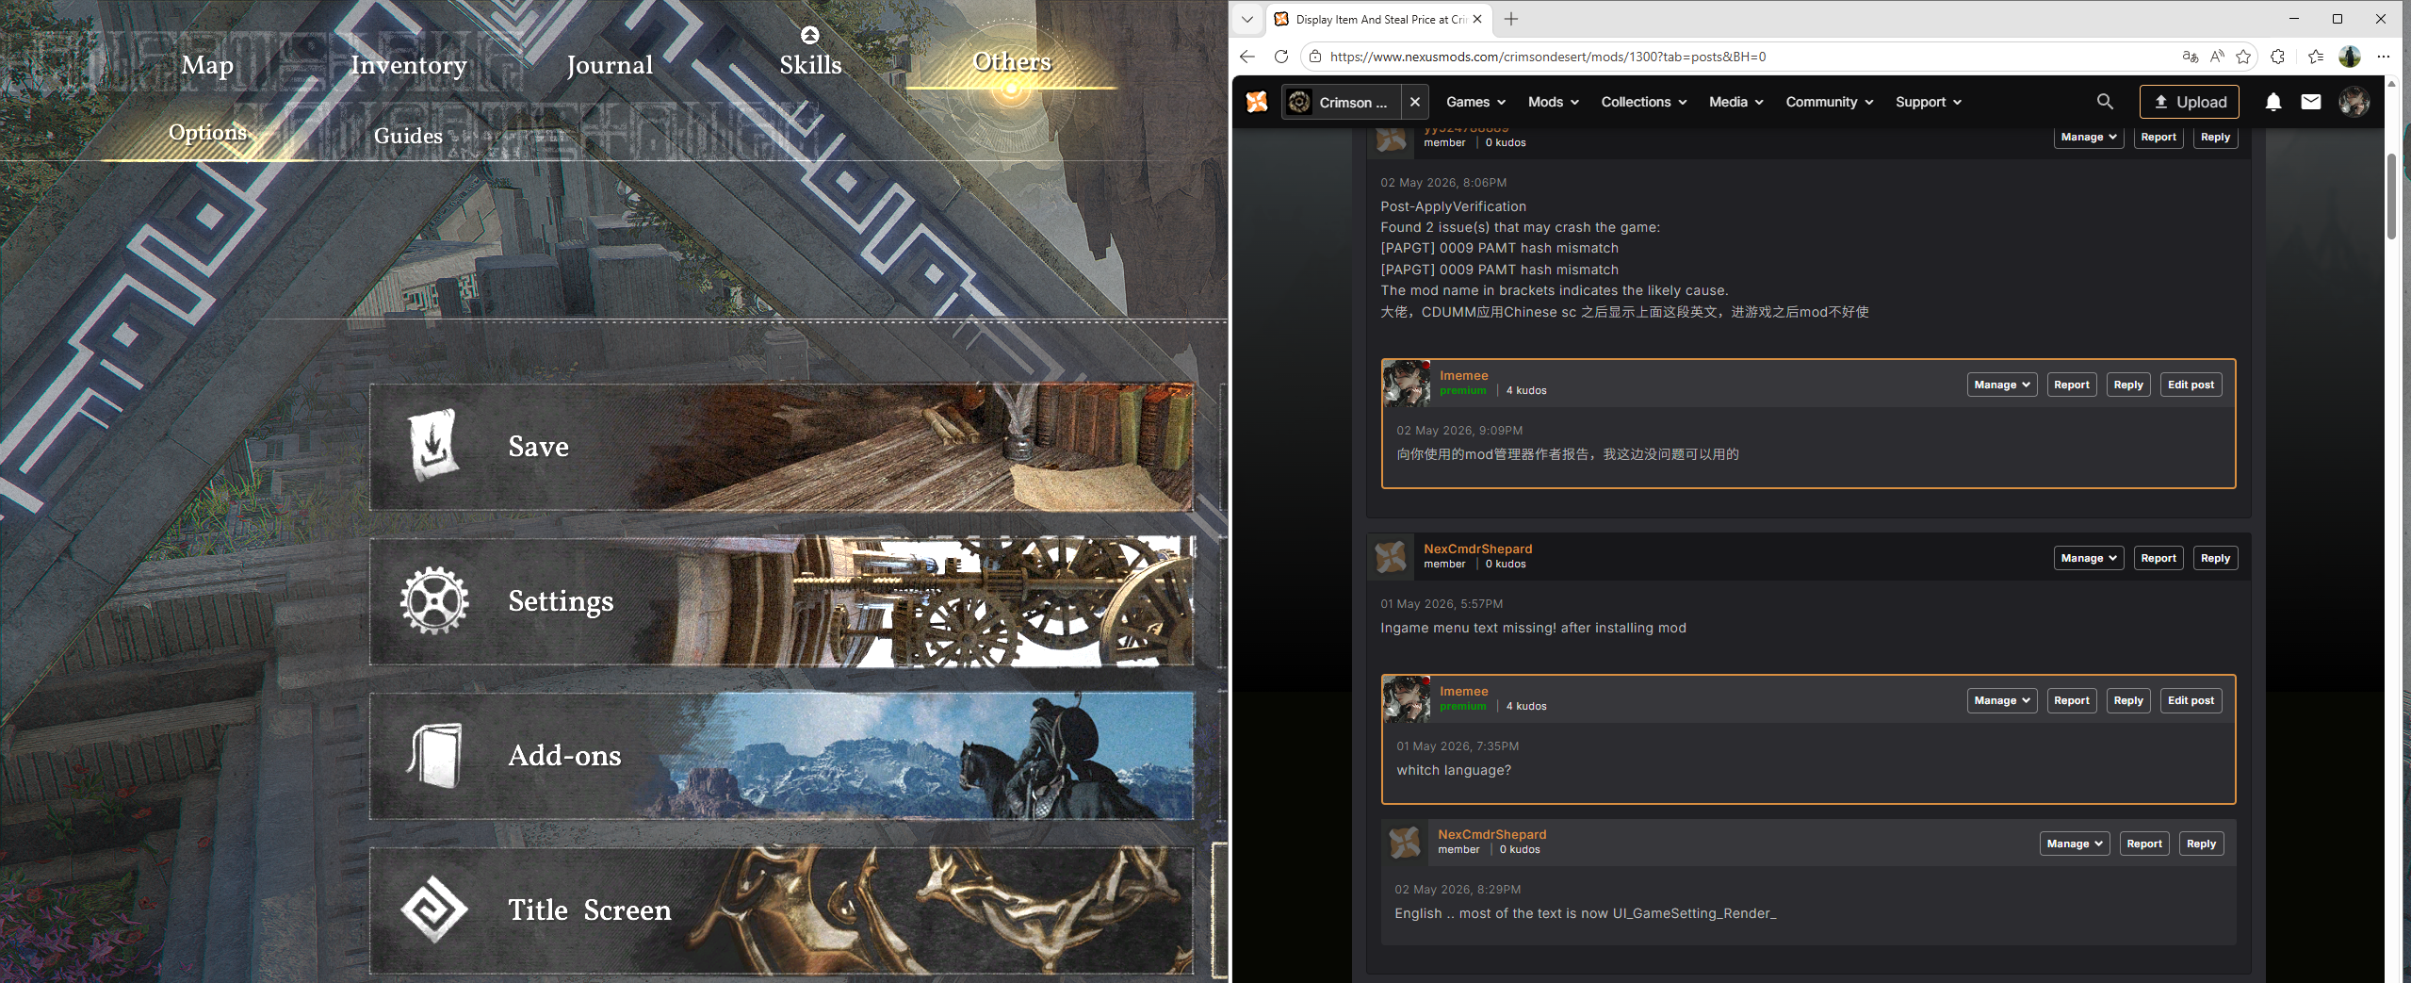Open the Add-ons menu entry in game
The image size is (2411, 983).
(x=781, y=756)
